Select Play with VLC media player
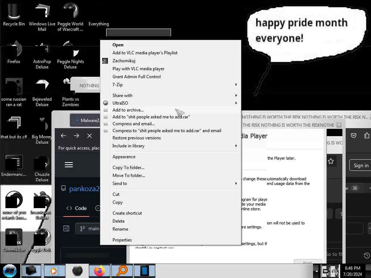This screenshot has height=278, width=371. pos(170,69)
